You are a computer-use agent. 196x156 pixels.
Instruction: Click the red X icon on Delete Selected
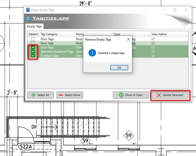(x=159, y=95)
